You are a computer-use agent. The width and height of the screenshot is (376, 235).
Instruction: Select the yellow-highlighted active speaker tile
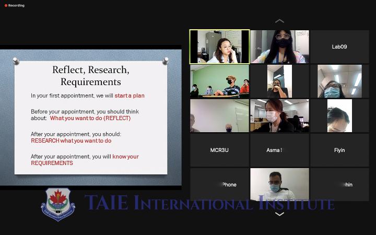219,46
